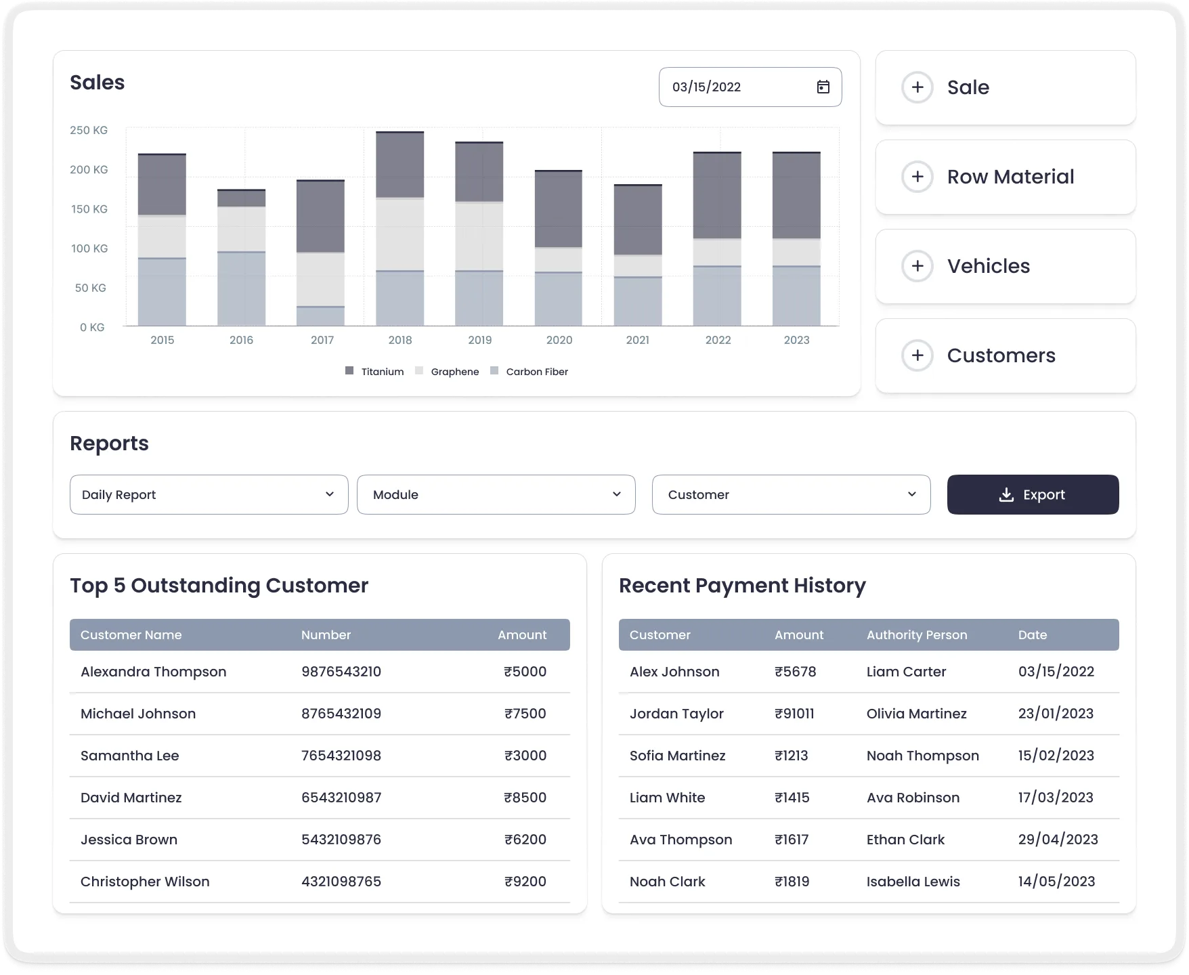
Task: Click the plus icon beside Sale
Action: [917, 87]
